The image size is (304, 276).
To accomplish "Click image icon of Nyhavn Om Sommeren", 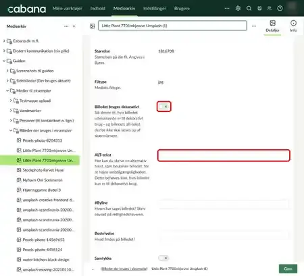I will tap(19, 180).
